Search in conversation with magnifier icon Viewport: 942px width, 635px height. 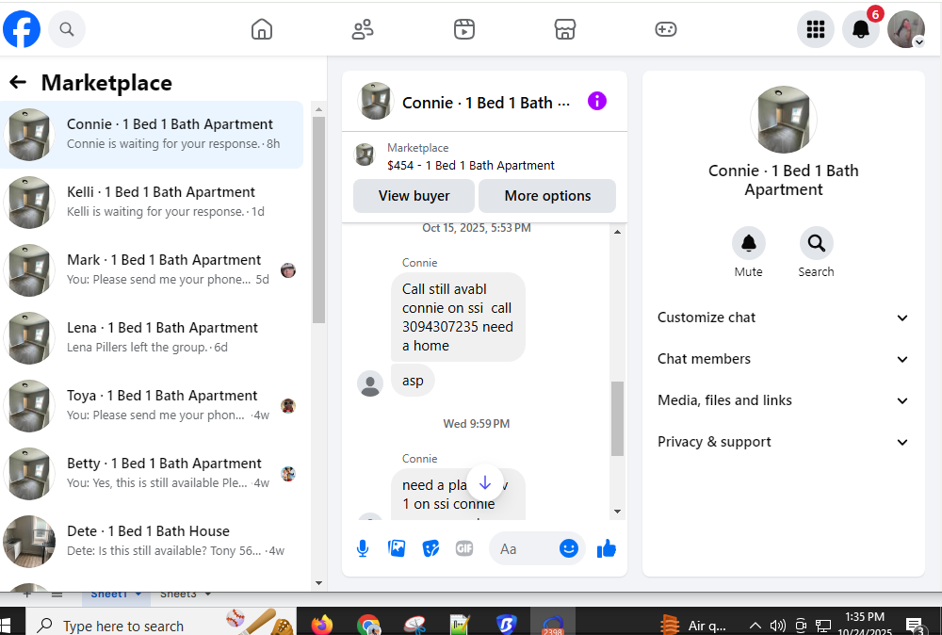816,243
